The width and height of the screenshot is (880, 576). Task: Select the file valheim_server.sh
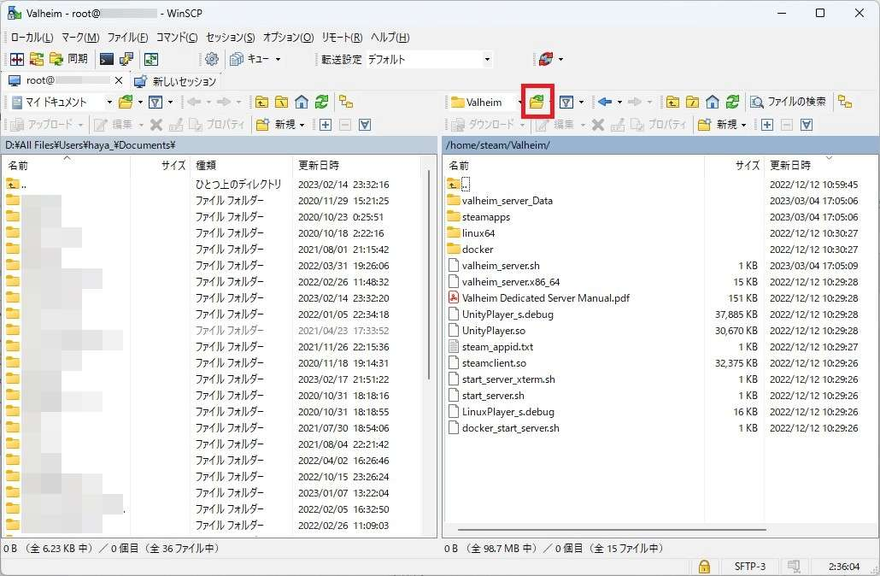click(x=501, y=266)
